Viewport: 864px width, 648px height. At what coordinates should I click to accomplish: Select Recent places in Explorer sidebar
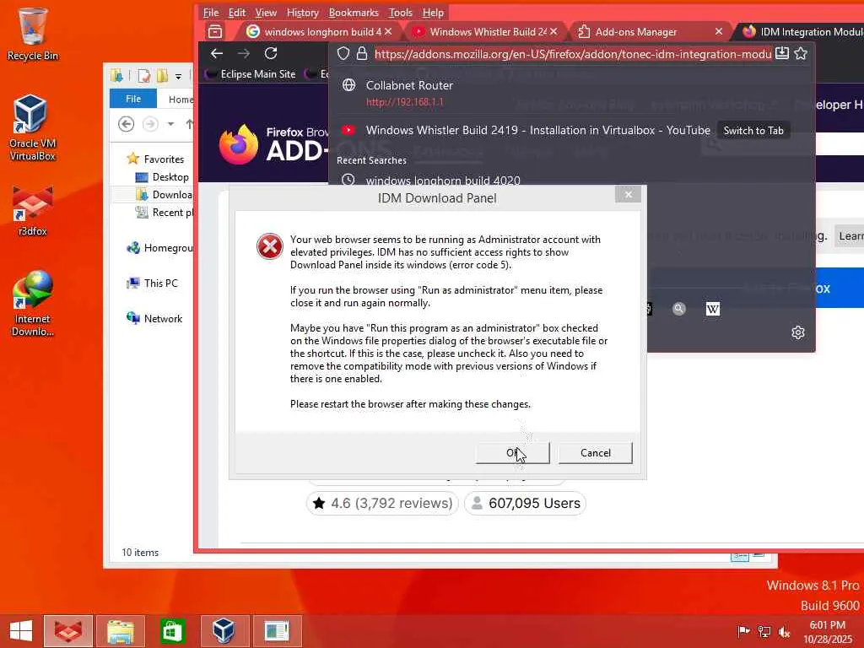pyautogui.click(x=164, y=212)
